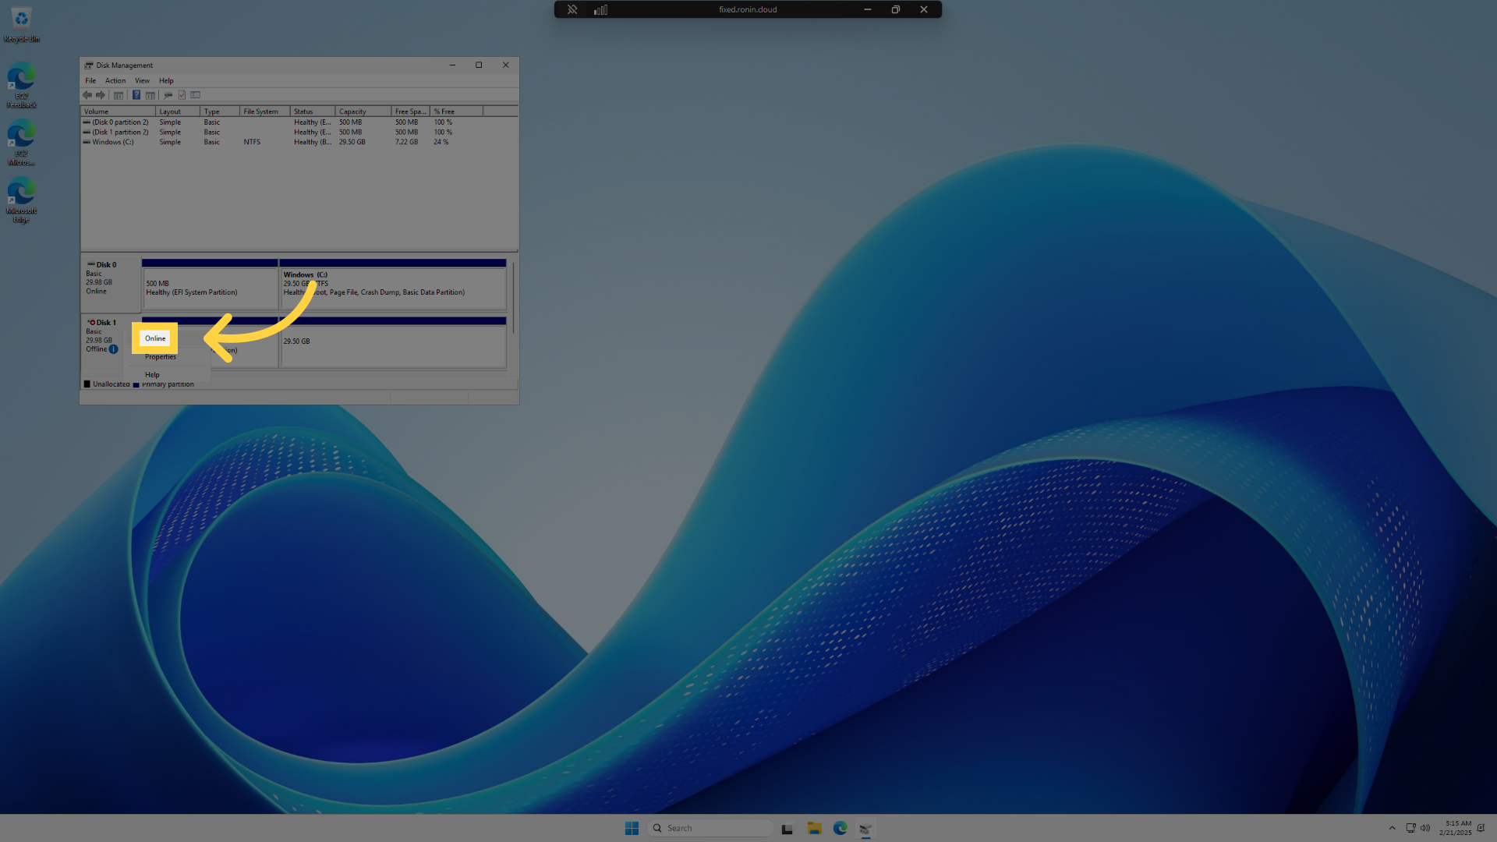Toggle the Show/Hide Action Pane toolbar icon
Image resolution: width=1497 pixels, height=842 pixels.
click(x=150, y=95)
